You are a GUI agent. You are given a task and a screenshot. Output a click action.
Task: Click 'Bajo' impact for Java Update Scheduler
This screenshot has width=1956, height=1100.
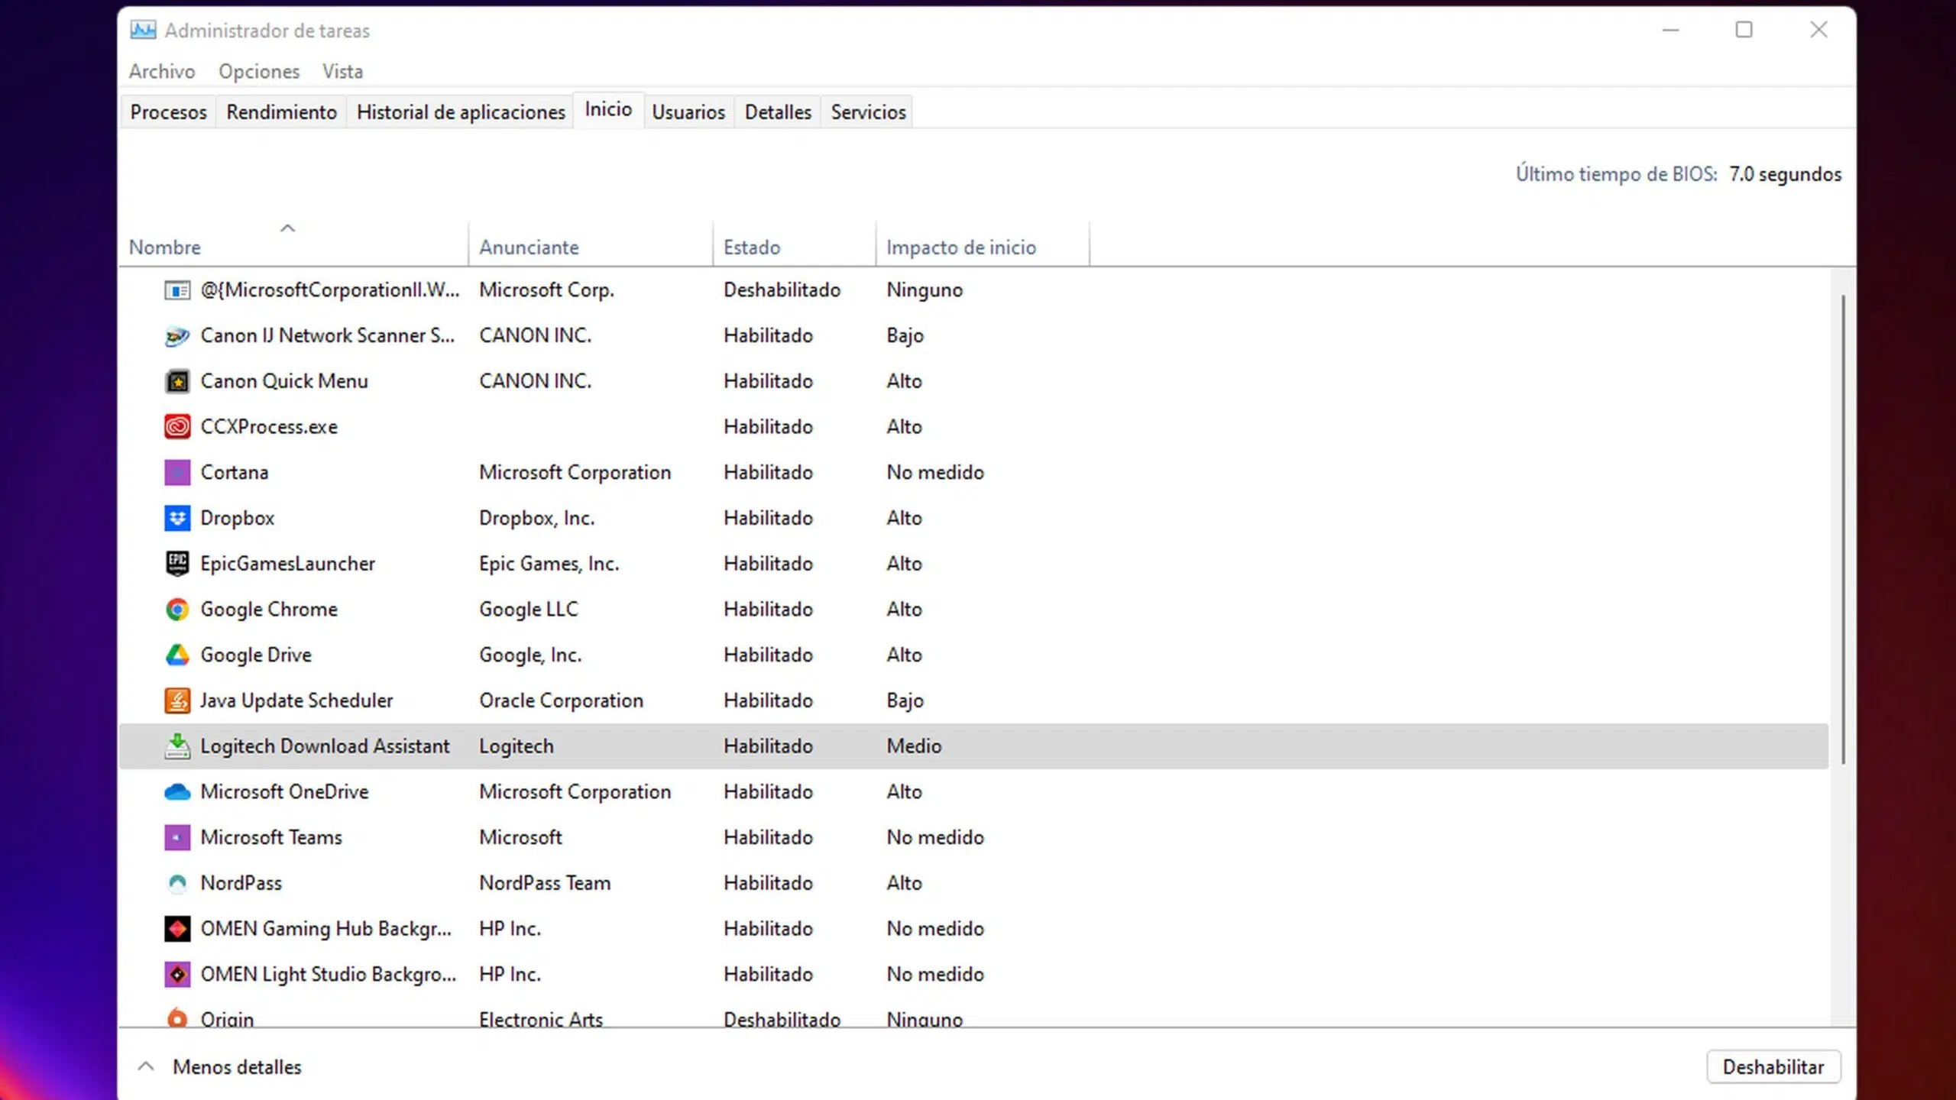point(905,700)
